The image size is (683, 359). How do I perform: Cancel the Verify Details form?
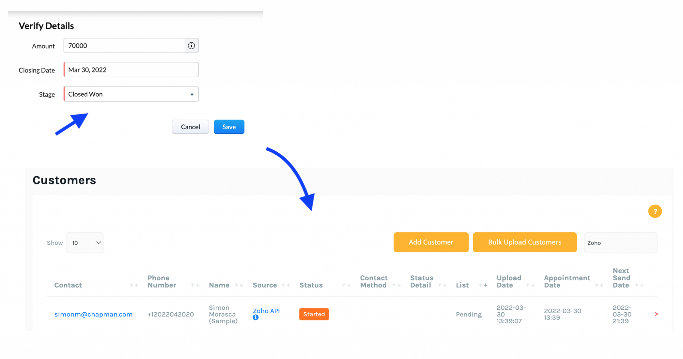190,127
